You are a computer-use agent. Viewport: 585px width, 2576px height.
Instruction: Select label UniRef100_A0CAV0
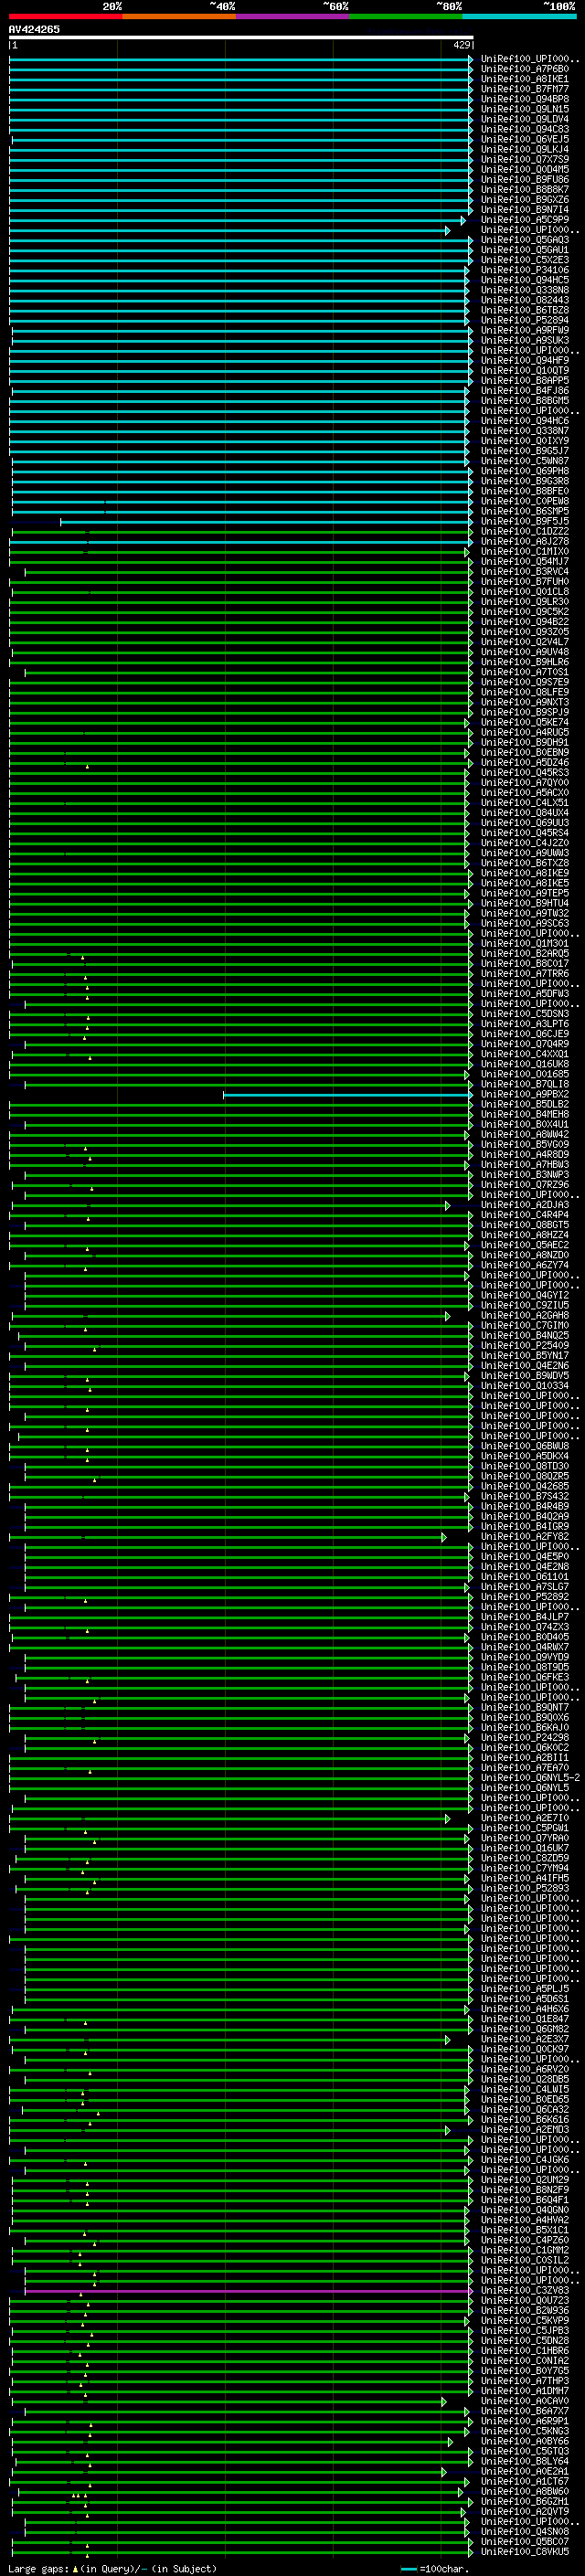tap(525, 2401)
